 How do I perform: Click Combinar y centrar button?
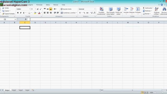[x=68, y=13]
